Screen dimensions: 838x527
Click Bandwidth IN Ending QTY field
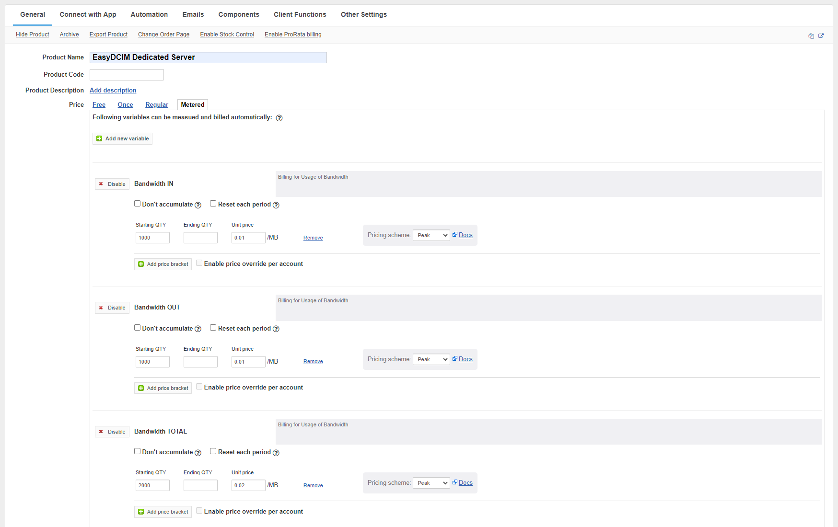[x=200, y=238]
